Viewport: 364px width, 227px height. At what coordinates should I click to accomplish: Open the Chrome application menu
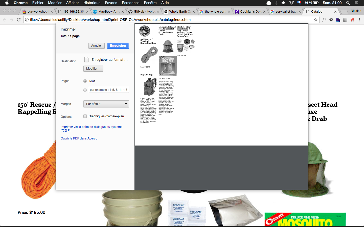[x=20, y=3]
